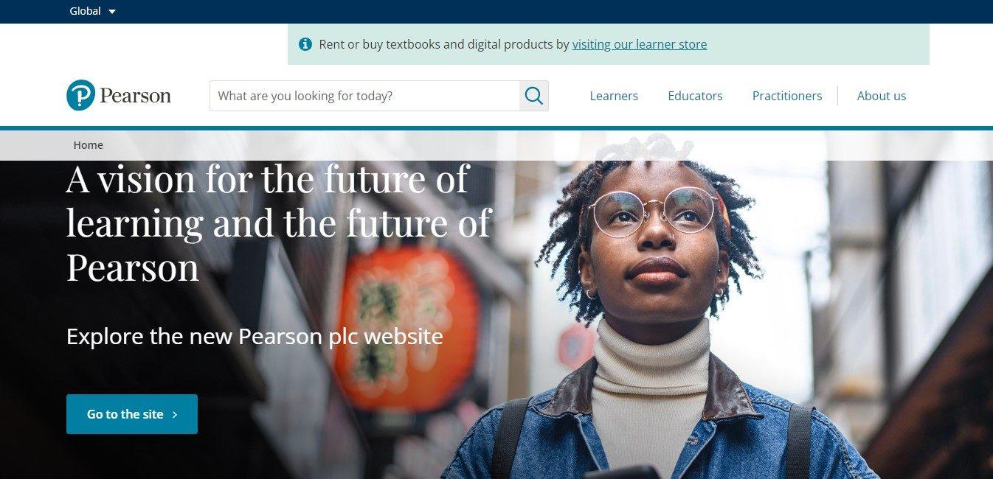Click the arrow icon in Go to the site
The height and width of the screenshot is (479, 993).
coord(175,415)
